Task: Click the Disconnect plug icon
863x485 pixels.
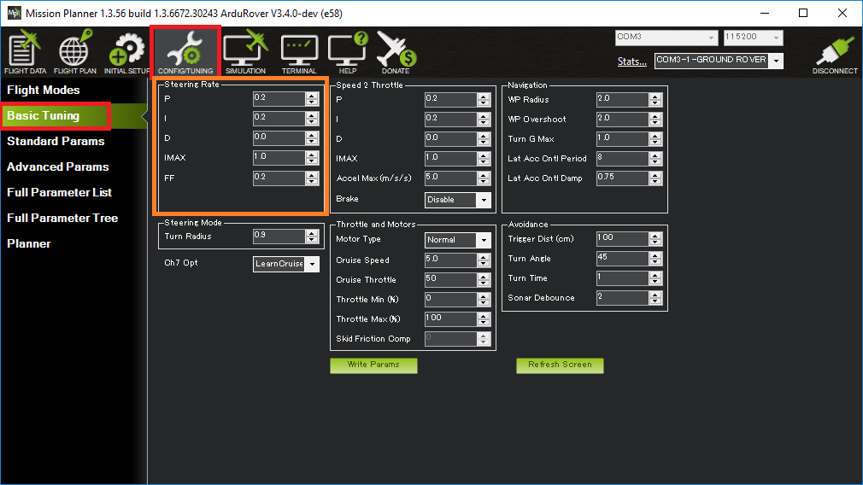Action: click(835, 53)
